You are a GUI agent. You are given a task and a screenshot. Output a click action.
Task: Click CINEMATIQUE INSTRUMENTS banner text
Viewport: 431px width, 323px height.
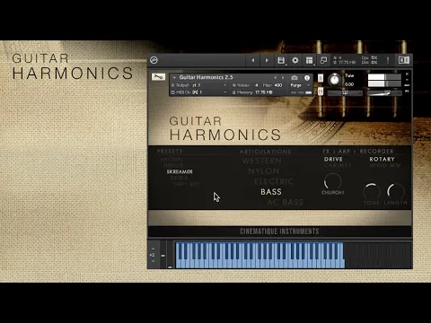[x=279, y=231]
